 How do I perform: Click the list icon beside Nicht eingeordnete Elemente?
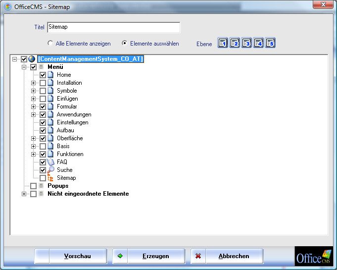coord(41,194)
